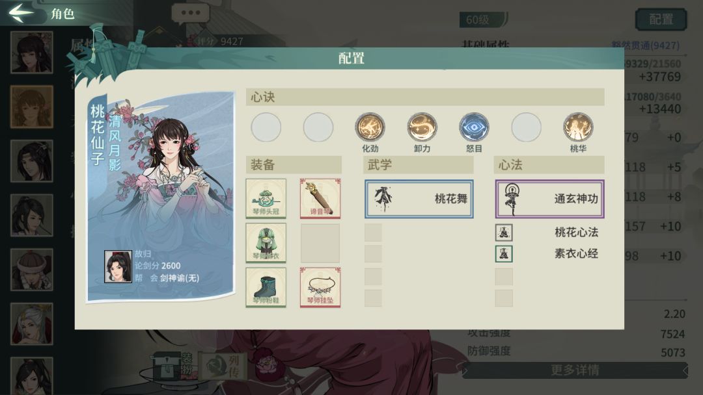Image resolution: width=703 pixels, height=395 pixels.
Task: Open the green robe equipment slot
Action: point(266,243)
